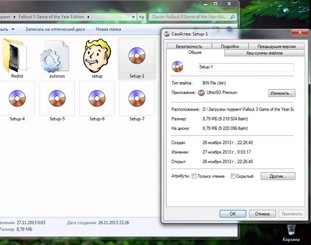Click Fallout 3 Game of the Year Edition breadcrumb

tap(51, 17)
